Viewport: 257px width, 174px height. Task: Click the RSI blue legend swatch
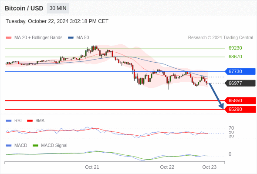point(9,120)
